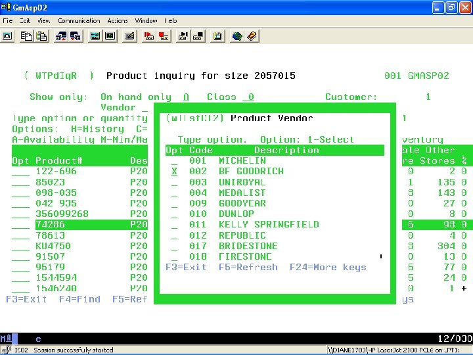Screen dimensions: 473x355
Task: Open the globe support icon
Action: pyautogui.click(x=237, y=36)
